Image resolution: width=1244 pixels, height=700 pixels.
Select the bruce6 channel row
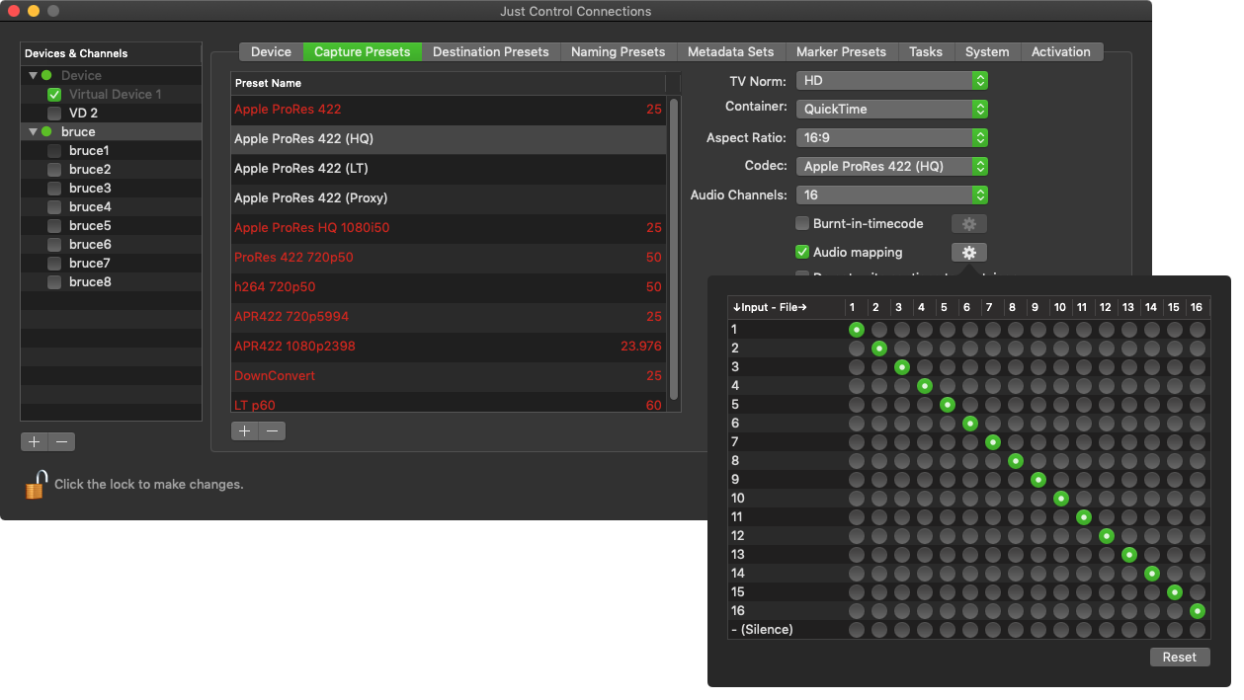click(x=112, y=245)
